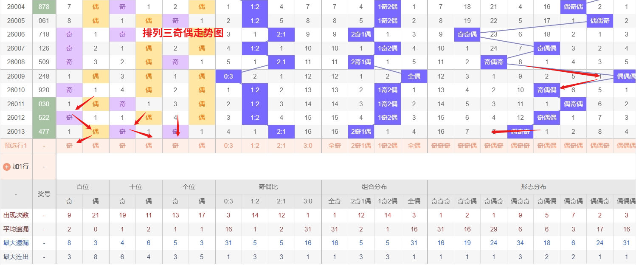Viewport: 636px width, 265px height.
Task: Click the 出现次数 statistics row label
Action: (x=16, y=215)
